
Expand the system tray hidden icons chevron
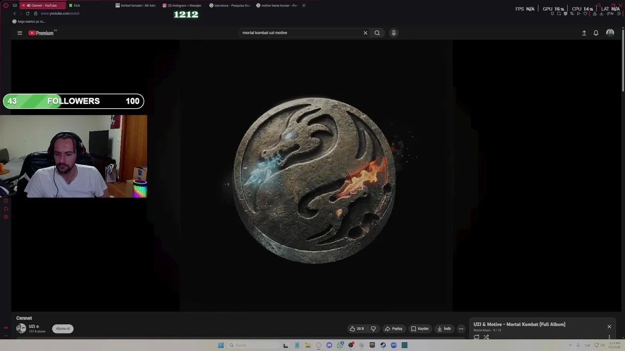click(570, 345)
